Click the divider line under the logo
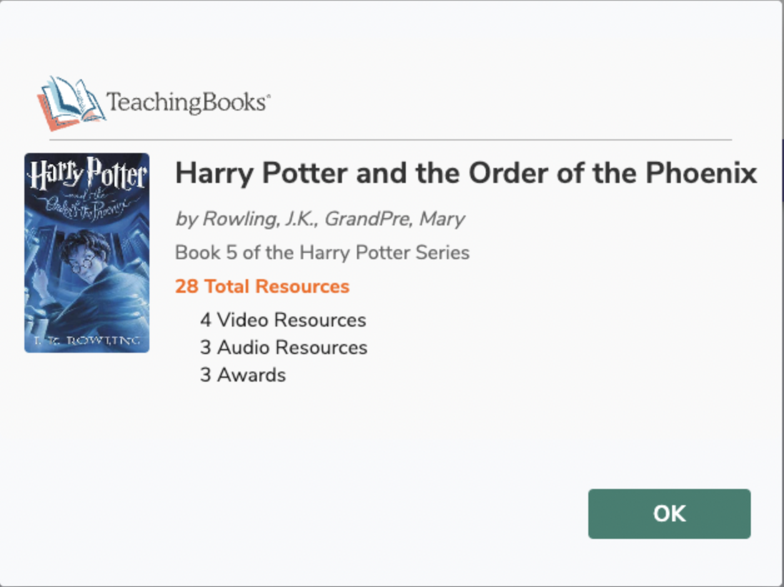The height and width of the screenshot is (587, 784). [x=384, y=140]
